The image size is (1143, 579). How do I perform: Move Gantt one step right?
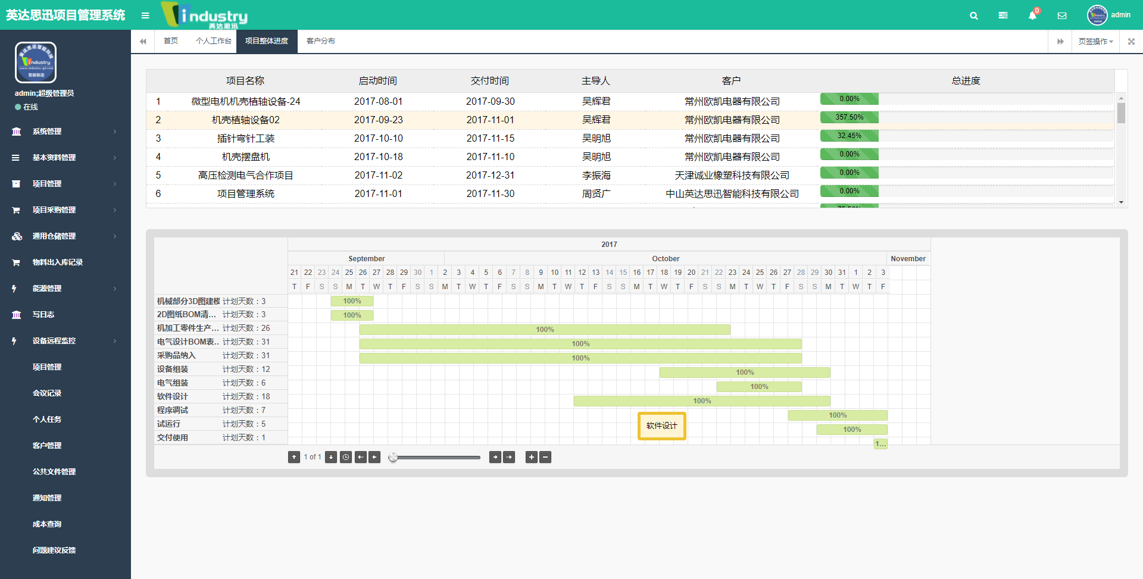[495, 457]
